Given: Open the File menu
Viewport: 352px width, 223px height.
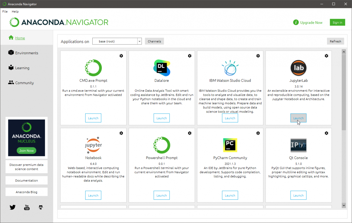Looking at the screenshot, I should tap(5, 11).
